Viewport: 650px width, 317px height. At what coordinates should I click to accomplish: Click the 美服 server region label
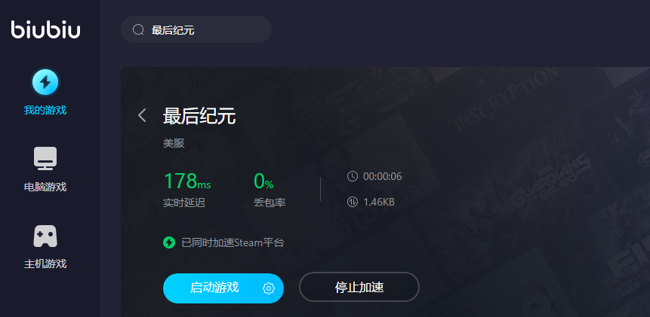(x=174, y=143)
